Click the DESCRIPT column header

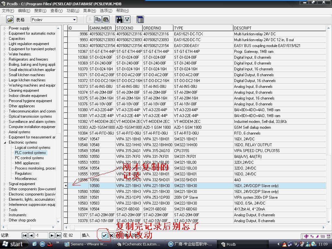click(279, 28)
